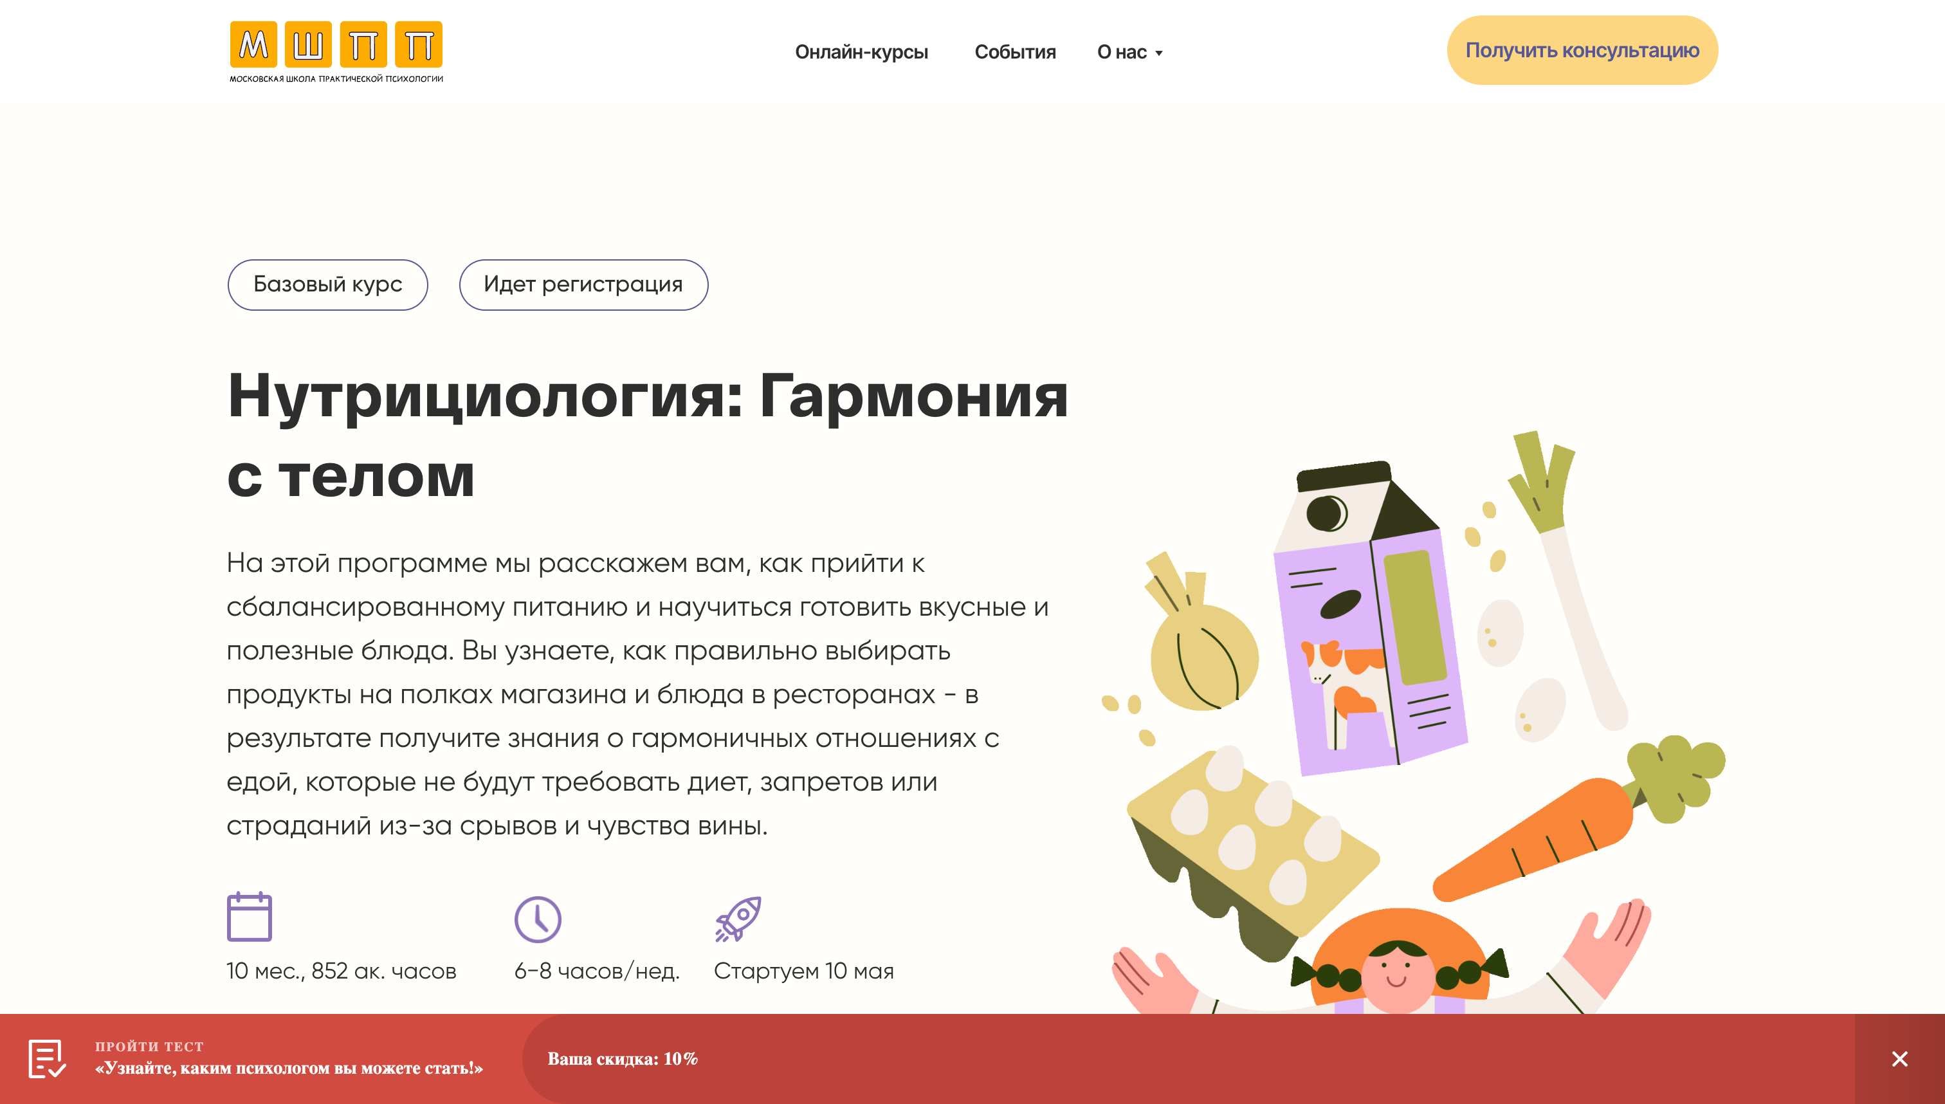Screen dimensions: 1945x1104
Task: Open the Пройти тест psychologist quiz link
Action: pyautogui.click(x=288, y=1058)
